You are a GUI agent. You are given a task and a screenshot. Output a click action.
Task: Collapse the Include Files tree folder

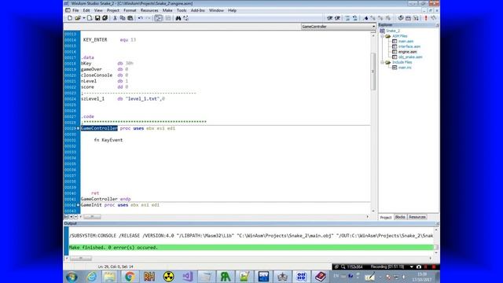pos(383,62)
